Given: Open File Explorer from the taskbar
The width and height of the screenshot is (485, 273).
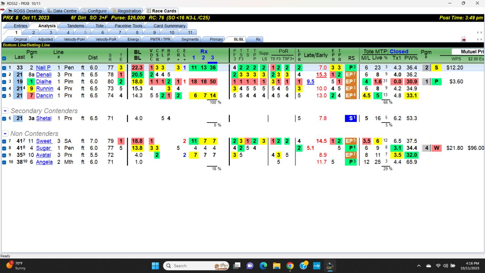Looking at the screenshot, I should (276, 266).
